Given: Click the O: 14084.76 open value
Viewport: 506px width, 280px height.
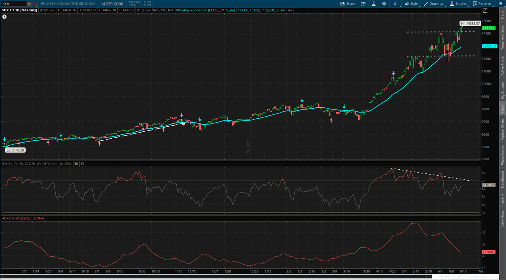Looking at the screenshot, I should coord(67,10).
